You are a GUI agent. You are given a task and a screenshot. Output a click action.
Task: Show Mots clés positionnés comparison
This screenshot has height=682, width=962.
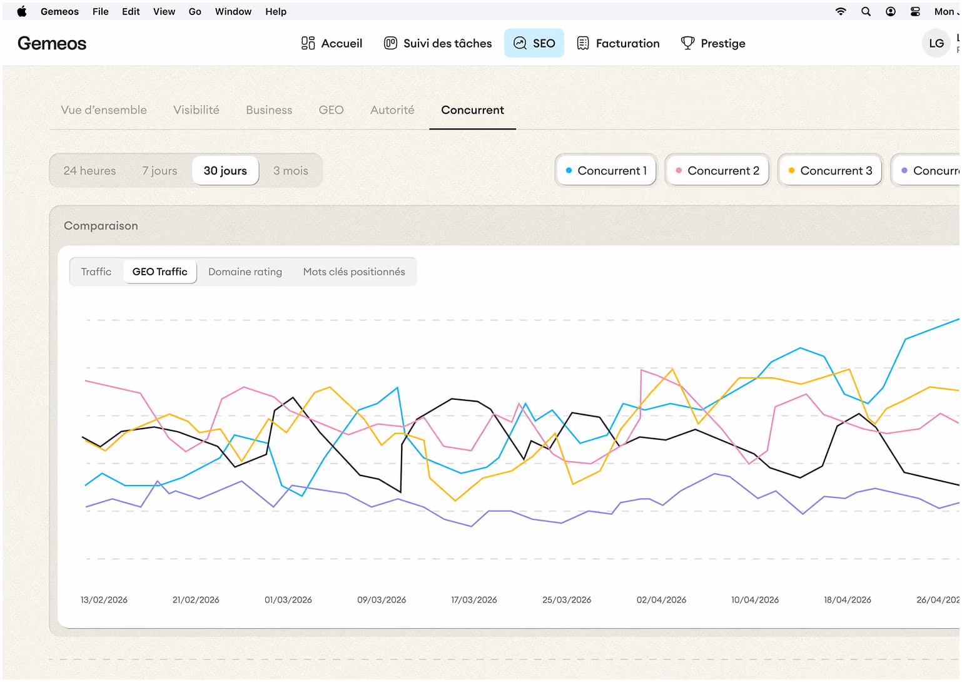click(354, 272)
